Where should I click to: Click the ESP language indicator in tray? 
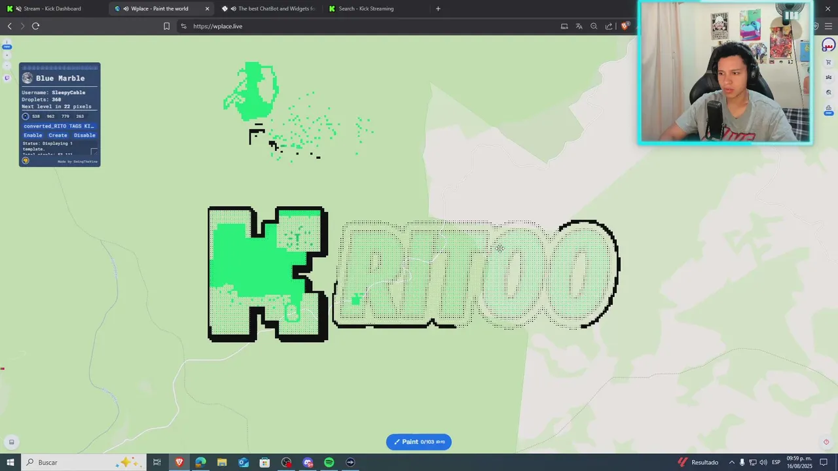coord(776,462)
